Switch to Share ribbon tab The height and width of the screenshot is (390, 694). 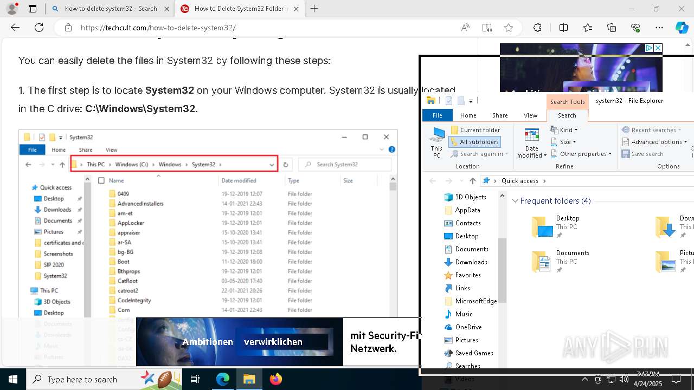[500, 115]
